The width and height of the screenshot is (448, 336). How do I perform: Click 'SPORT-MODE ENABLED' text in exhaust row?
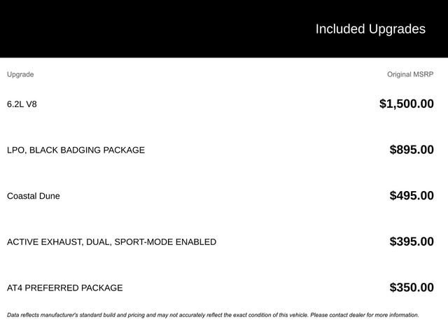165,242
